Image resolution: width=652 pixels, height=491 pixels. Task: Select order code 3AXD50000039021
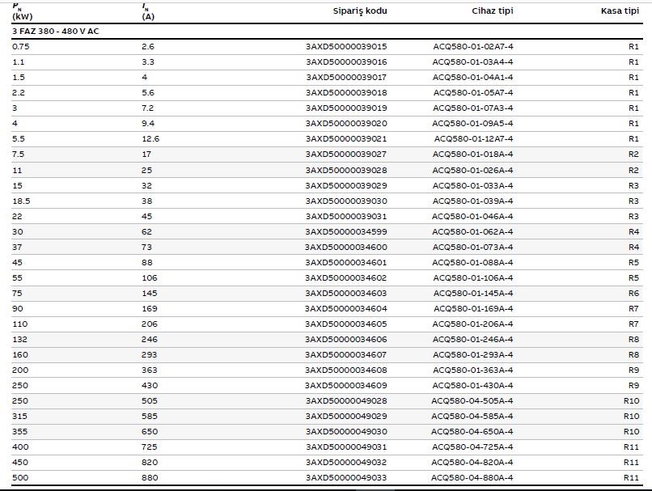(x=346, y=139)
